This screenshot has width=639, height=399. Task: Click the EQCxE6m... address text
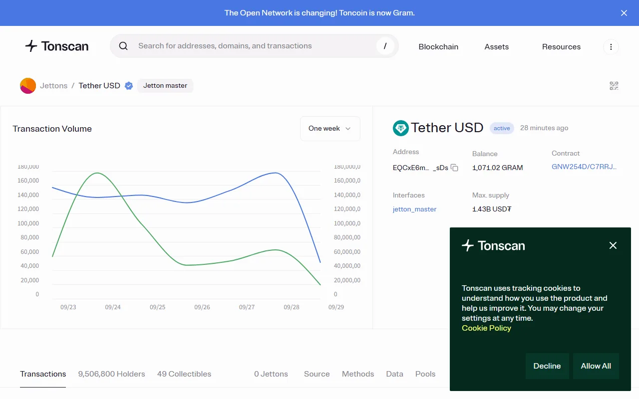coord(420,168)
